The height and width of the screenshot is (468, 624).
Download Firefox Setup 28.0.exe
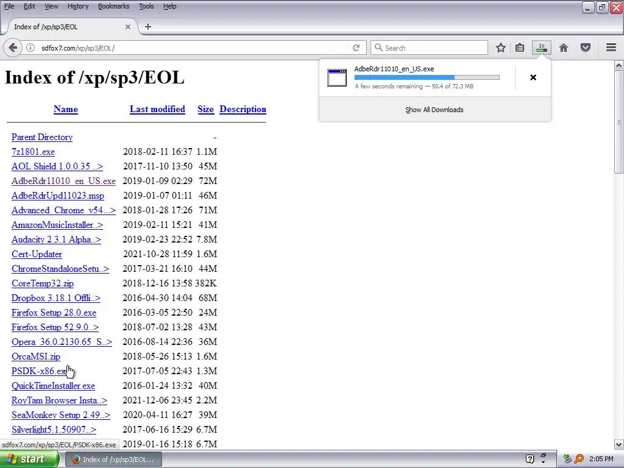coord(54,313)
